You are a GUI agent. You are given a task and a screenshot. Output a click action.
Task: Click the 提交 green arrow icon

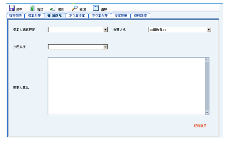[32, 8]
